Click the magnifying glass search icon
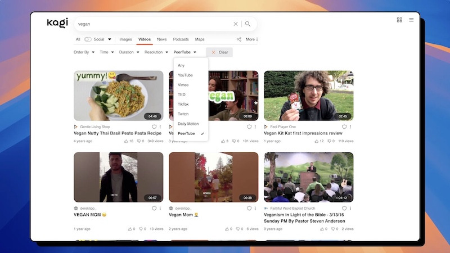Screen dimensions: 450x253 coord(248,24)
